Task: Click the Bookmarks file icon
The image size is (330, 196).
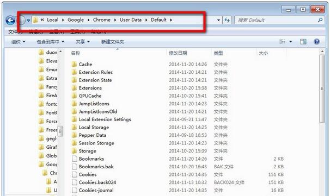Action: (x=74, y=159)
